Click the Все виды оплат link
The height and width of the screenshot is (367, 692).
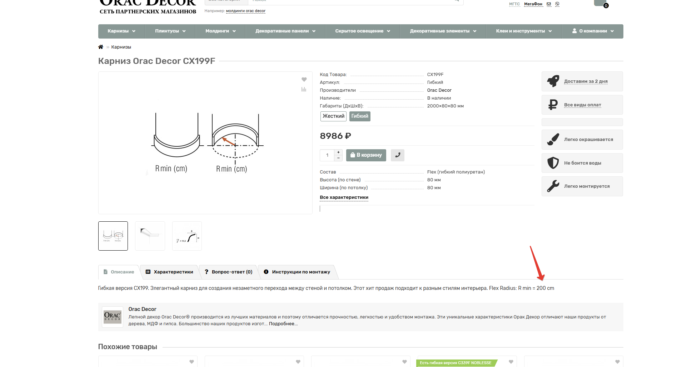pyautogui.click(x=582, y=105)
